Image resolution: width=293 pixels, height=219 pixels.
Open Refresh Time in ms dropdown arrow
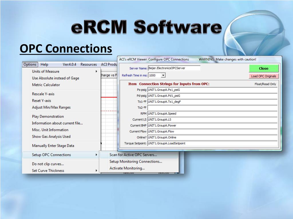pyautogui.click(x=163, y=75)
